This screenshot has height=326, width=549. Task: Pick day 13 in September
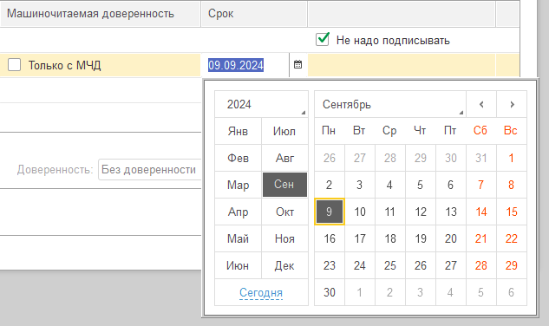(x=451, y=212)
